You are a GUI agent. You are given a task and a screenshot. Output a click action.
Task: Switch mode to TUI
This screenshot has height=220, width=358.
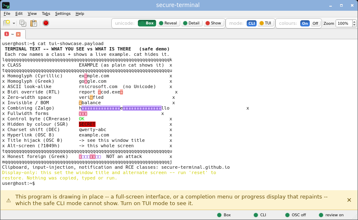(x=265, y=23)
